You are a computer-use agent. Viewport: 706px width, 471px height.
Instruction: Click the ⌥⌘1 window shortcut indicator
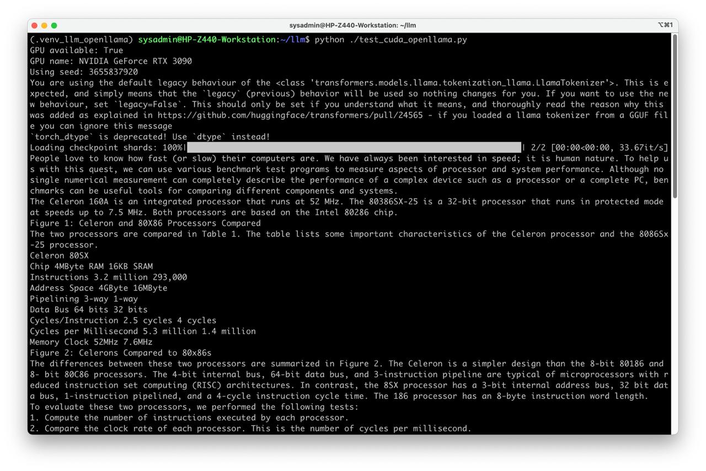click(x=665, y=25)
